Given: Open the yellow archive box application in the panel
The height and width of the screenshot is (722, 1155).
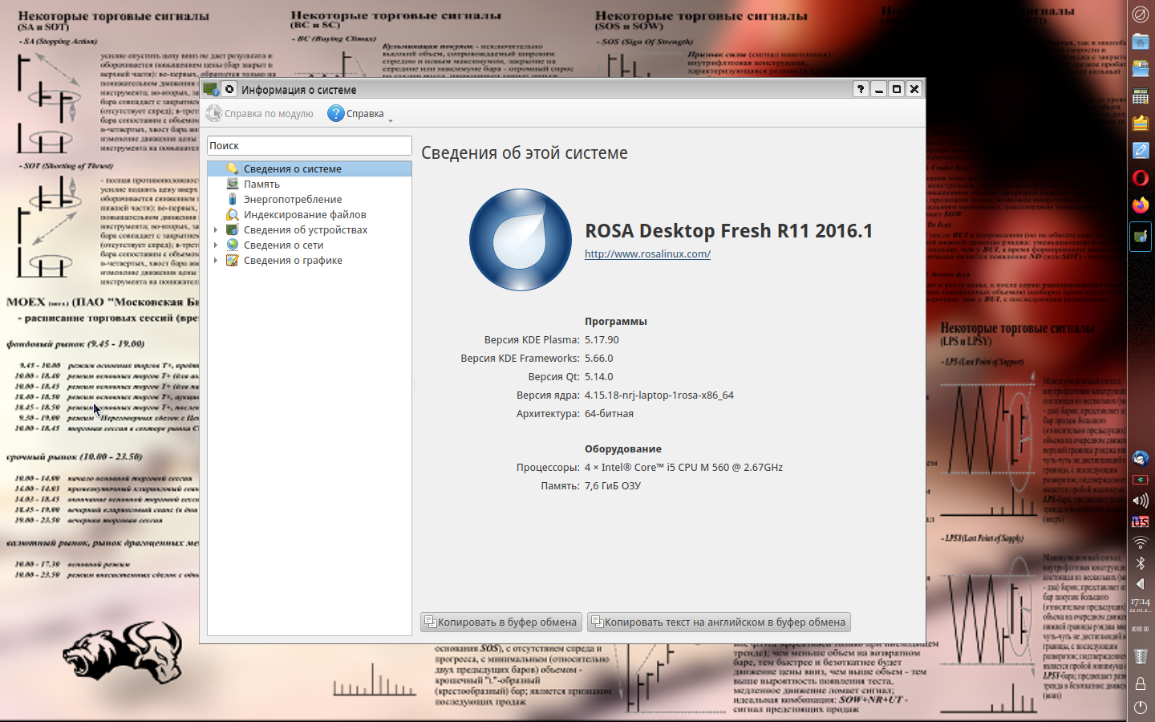Looking at the screenshot, I should (1140, 124).
